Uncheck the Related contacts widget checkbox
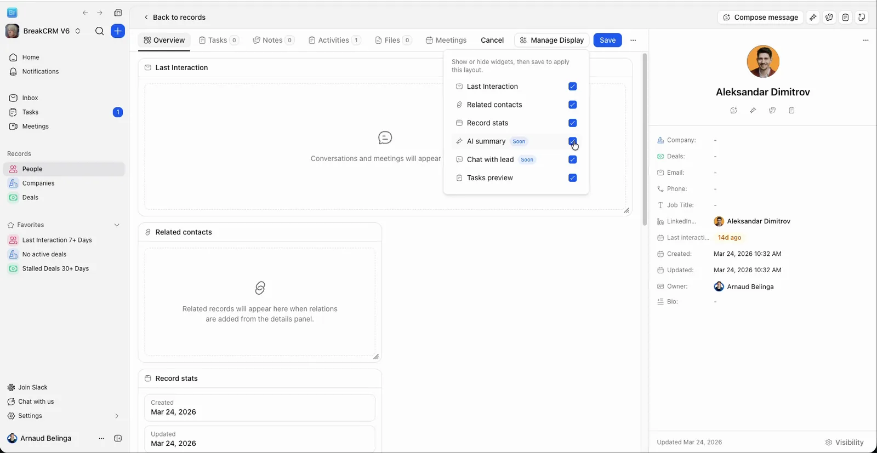 572,105
